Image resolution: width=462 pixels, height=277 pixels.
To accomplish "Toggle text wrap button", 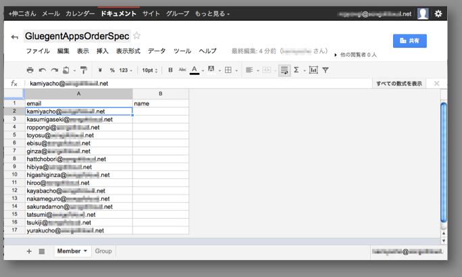I will coord(284,70).
